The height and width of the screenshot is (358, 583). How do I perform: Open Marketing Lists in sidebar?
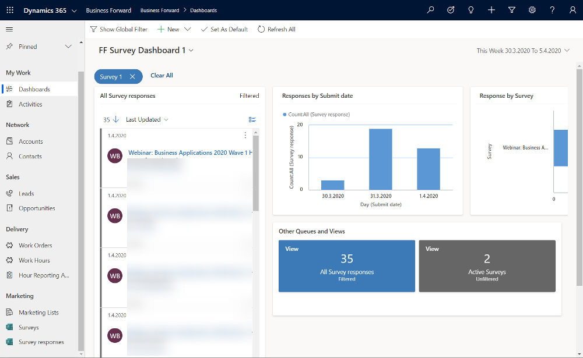point(38,313)
